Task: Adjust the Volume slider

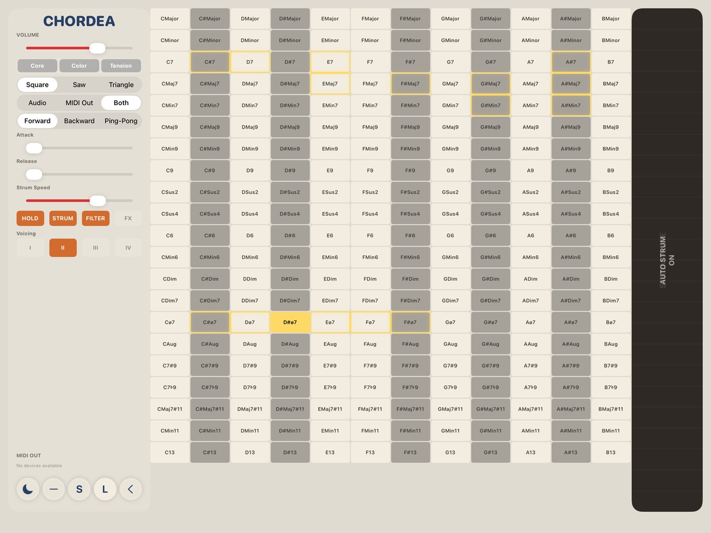Action: pyautogui.click(x=79, y=48)
